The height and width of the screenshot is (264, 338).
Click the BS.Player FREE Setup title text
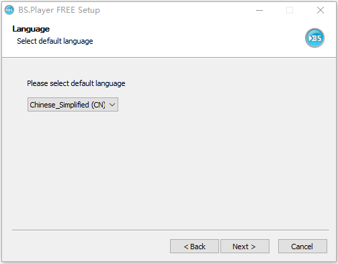pos(59,10)
